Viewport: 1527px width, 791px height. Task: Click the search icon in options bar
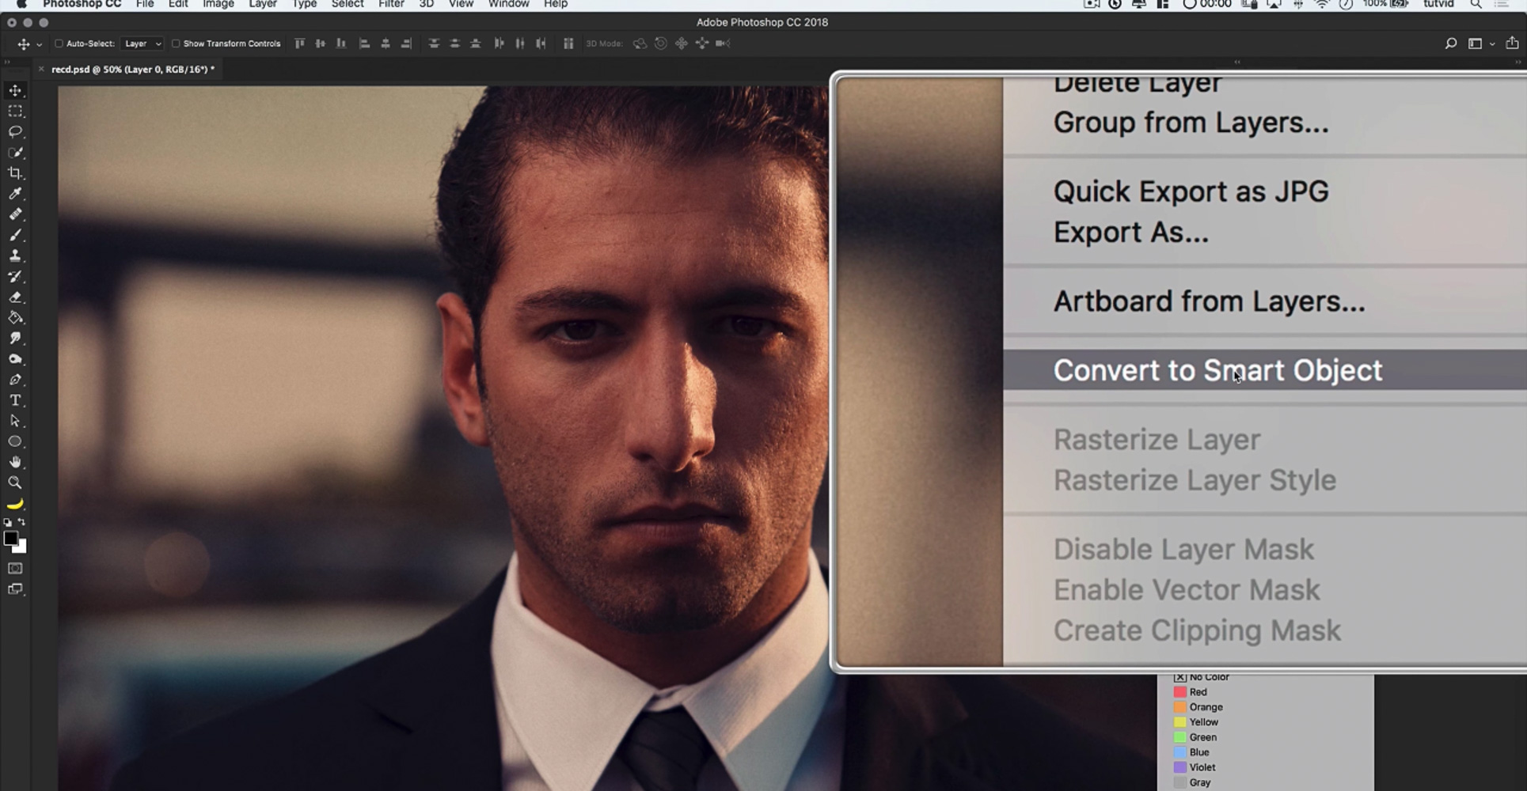(1450, 44)
